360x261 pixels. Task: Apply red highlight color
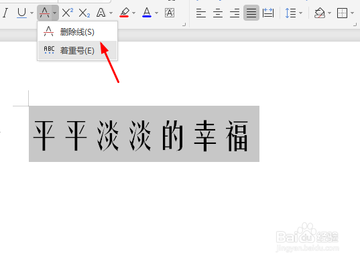click(x=124, y=13)
